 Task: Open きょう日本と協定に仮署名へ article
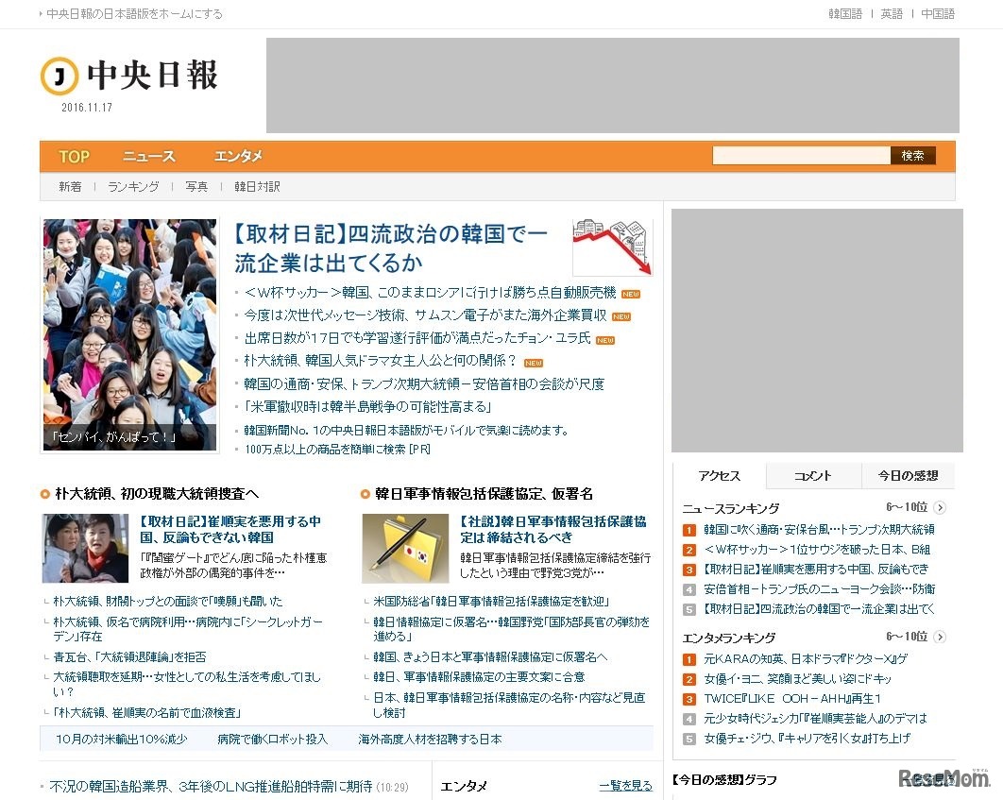pos(490,657)
